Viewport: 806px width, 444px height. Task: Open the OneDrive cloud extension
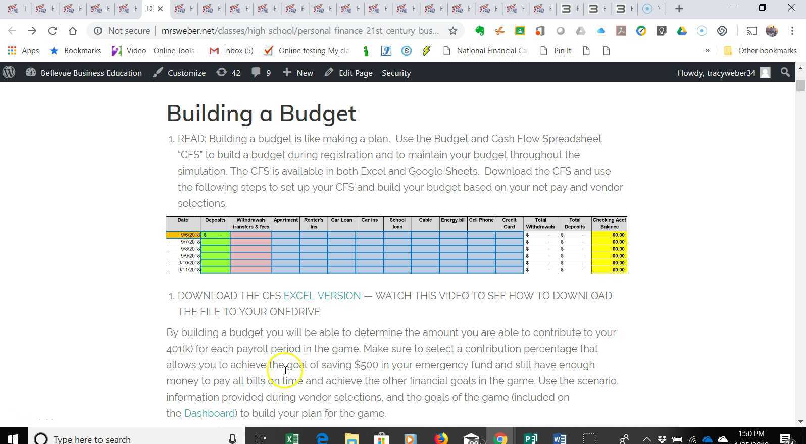click(x=601, y=31)
